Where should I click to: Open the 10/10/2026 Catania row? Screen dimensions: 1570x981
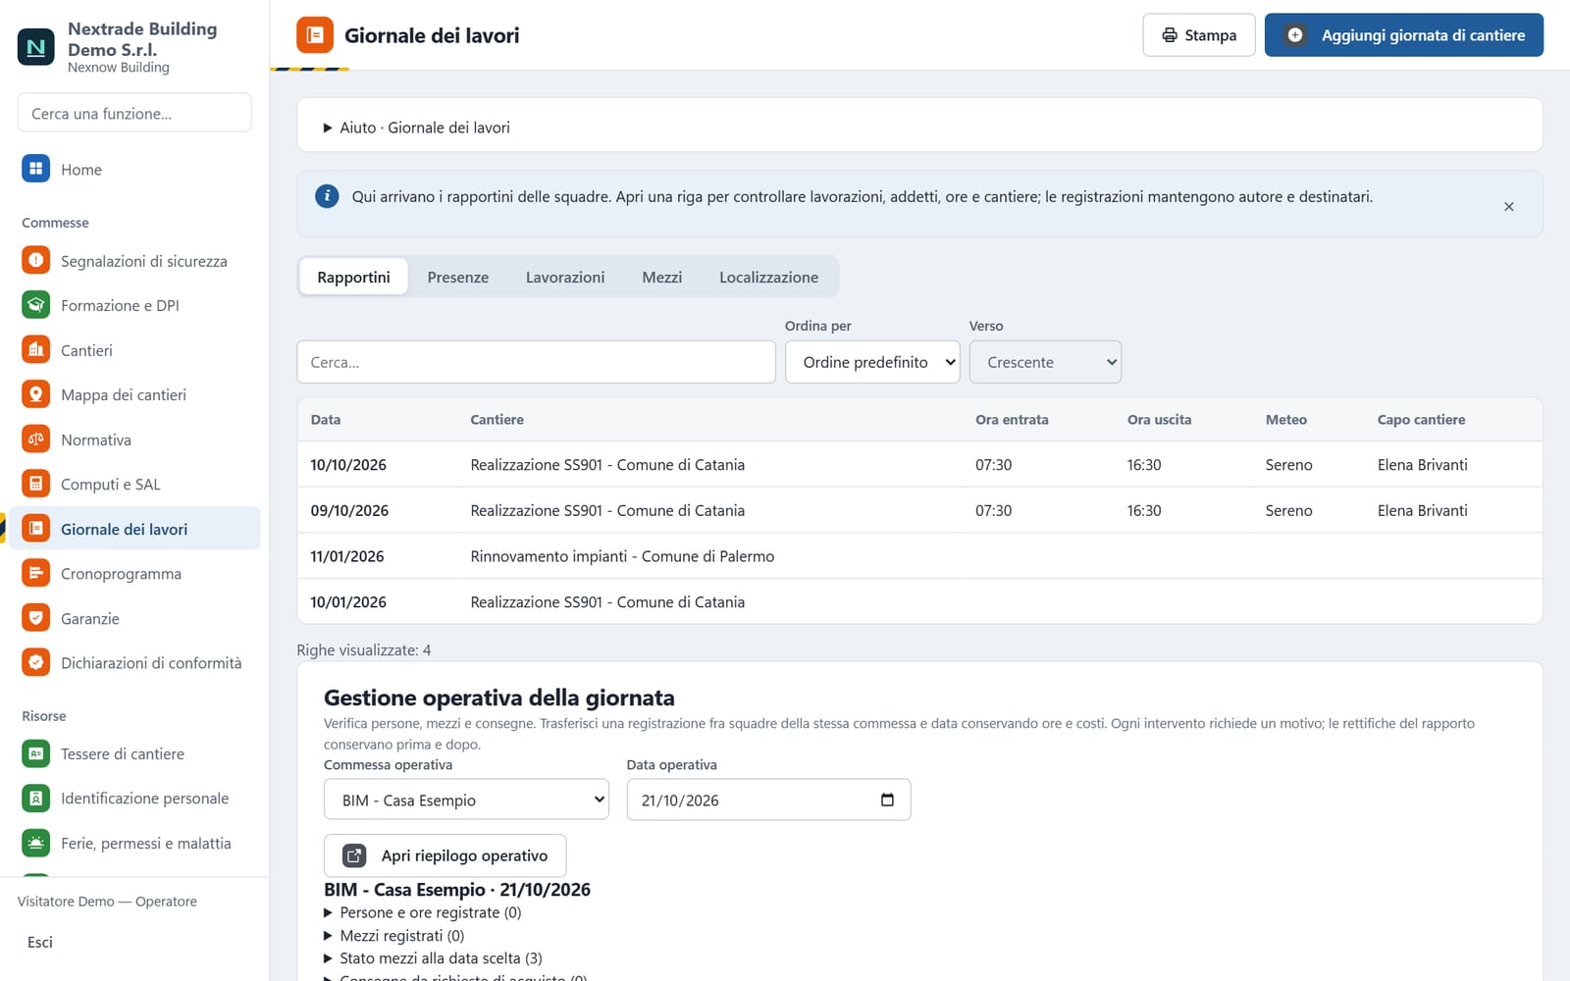pyautogui.click(x=919, y=464)
